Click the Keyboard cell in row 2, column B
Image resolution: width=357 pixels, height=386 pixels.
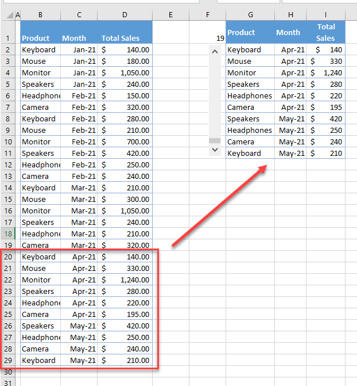tap(40, 49)
